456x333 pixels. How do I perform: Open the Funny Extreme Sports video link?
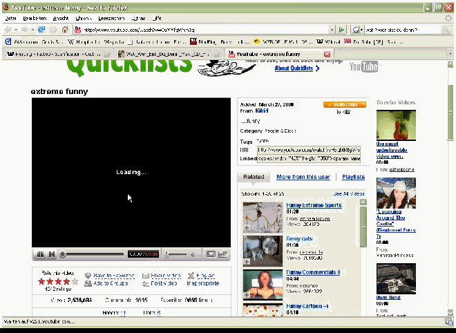(x=314, y=205)
